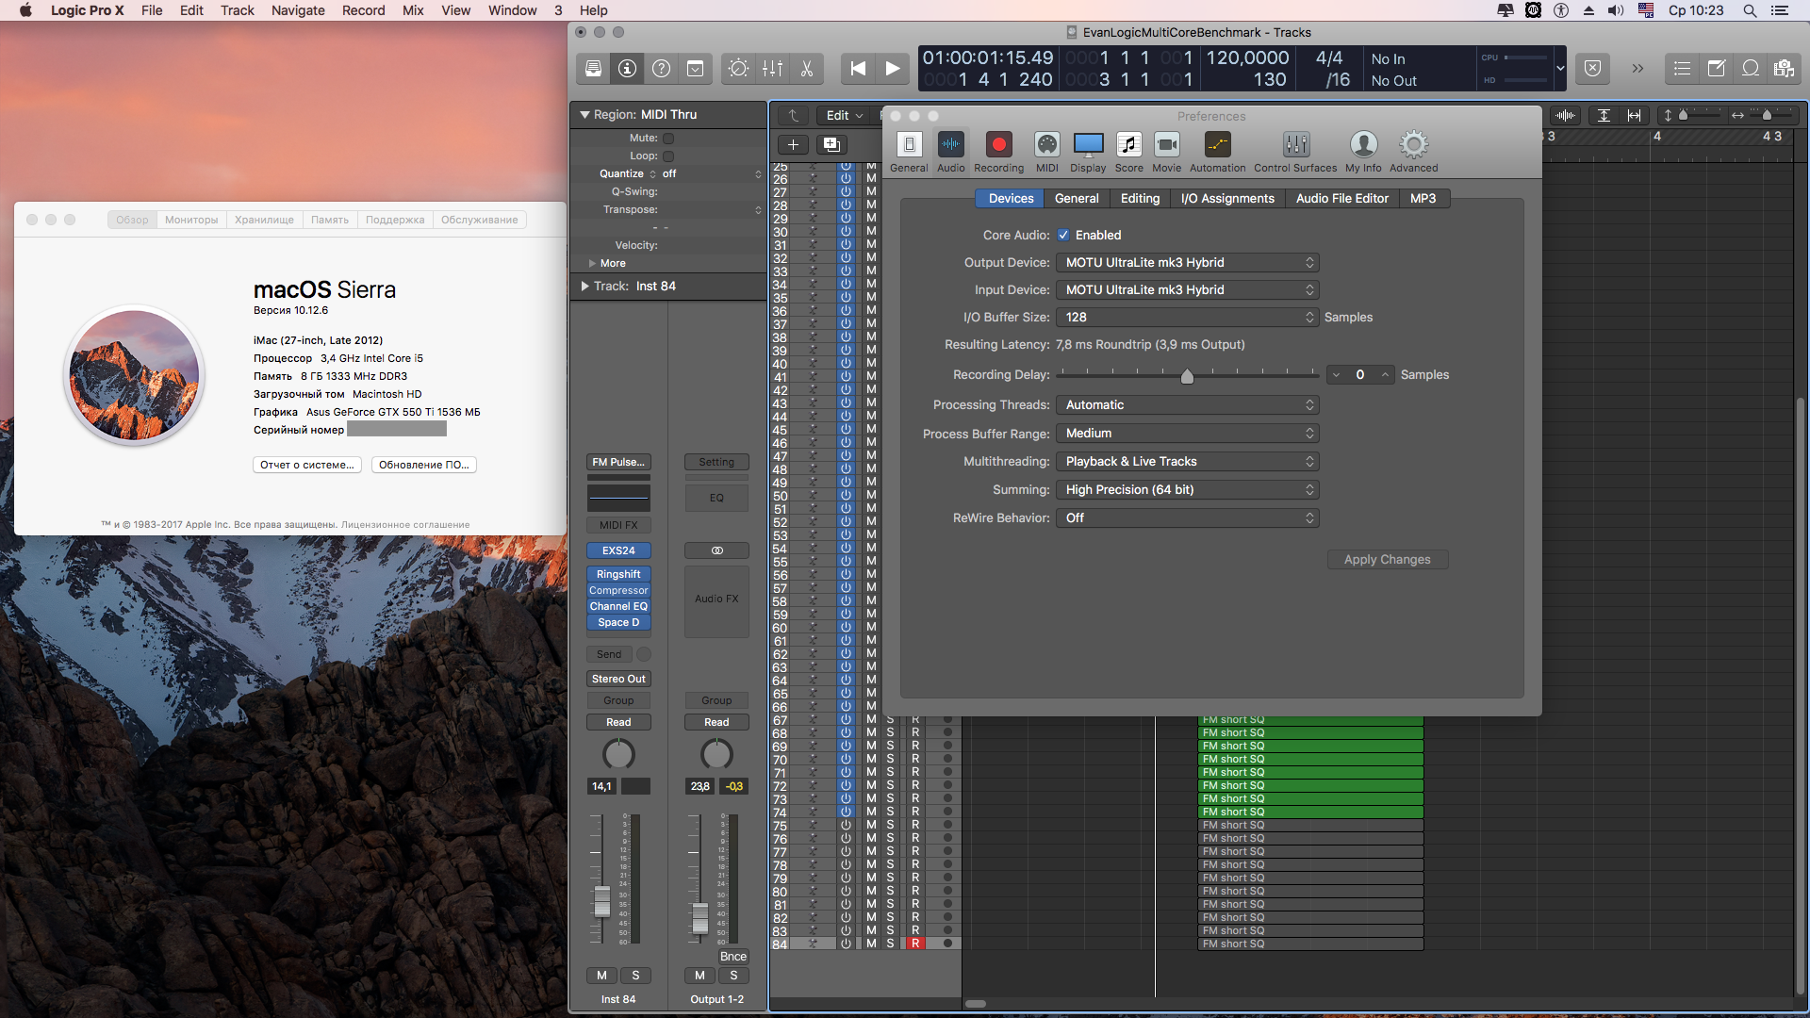Viewport: 1810px width, 1018px height.
Task: Expand More section in Region inspector
Action: coord(592,264)
